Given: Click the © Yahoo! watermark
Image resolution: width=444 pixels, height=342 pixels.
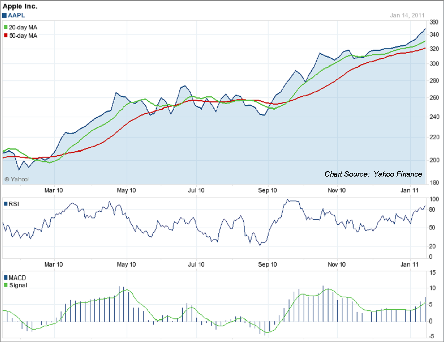Looking at the screenshot, I should (x=16, y=179).
